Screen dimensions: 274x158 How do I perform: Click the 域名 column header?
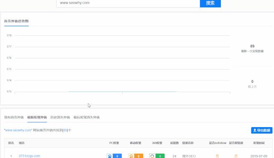tap(22, 143)
